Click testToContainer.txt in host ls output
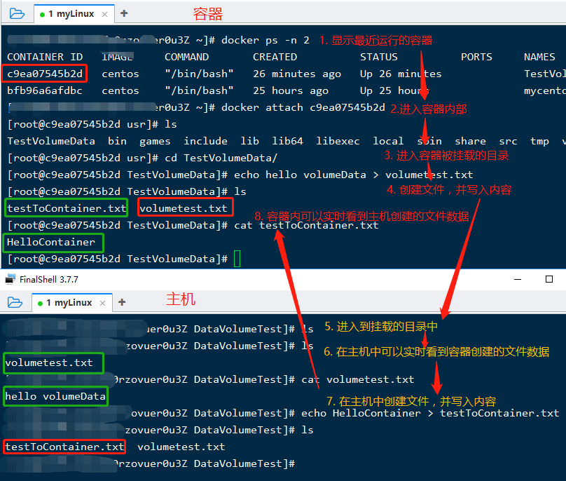 (64, 447)
